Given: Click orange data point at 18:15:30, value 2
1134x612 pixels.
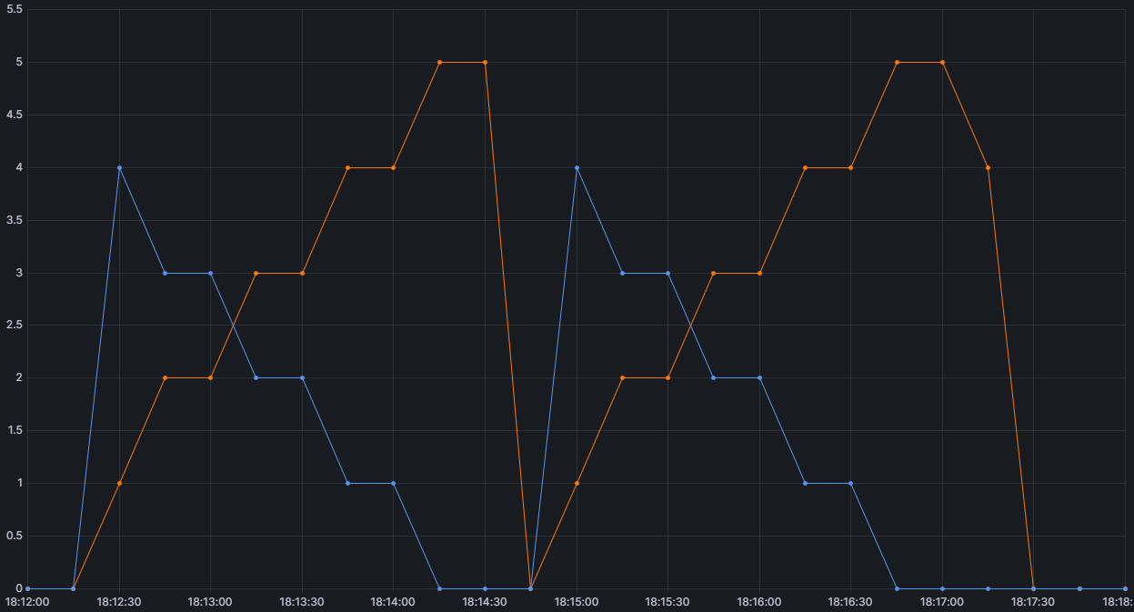Looking at the screenshot, I should [667, 377].
